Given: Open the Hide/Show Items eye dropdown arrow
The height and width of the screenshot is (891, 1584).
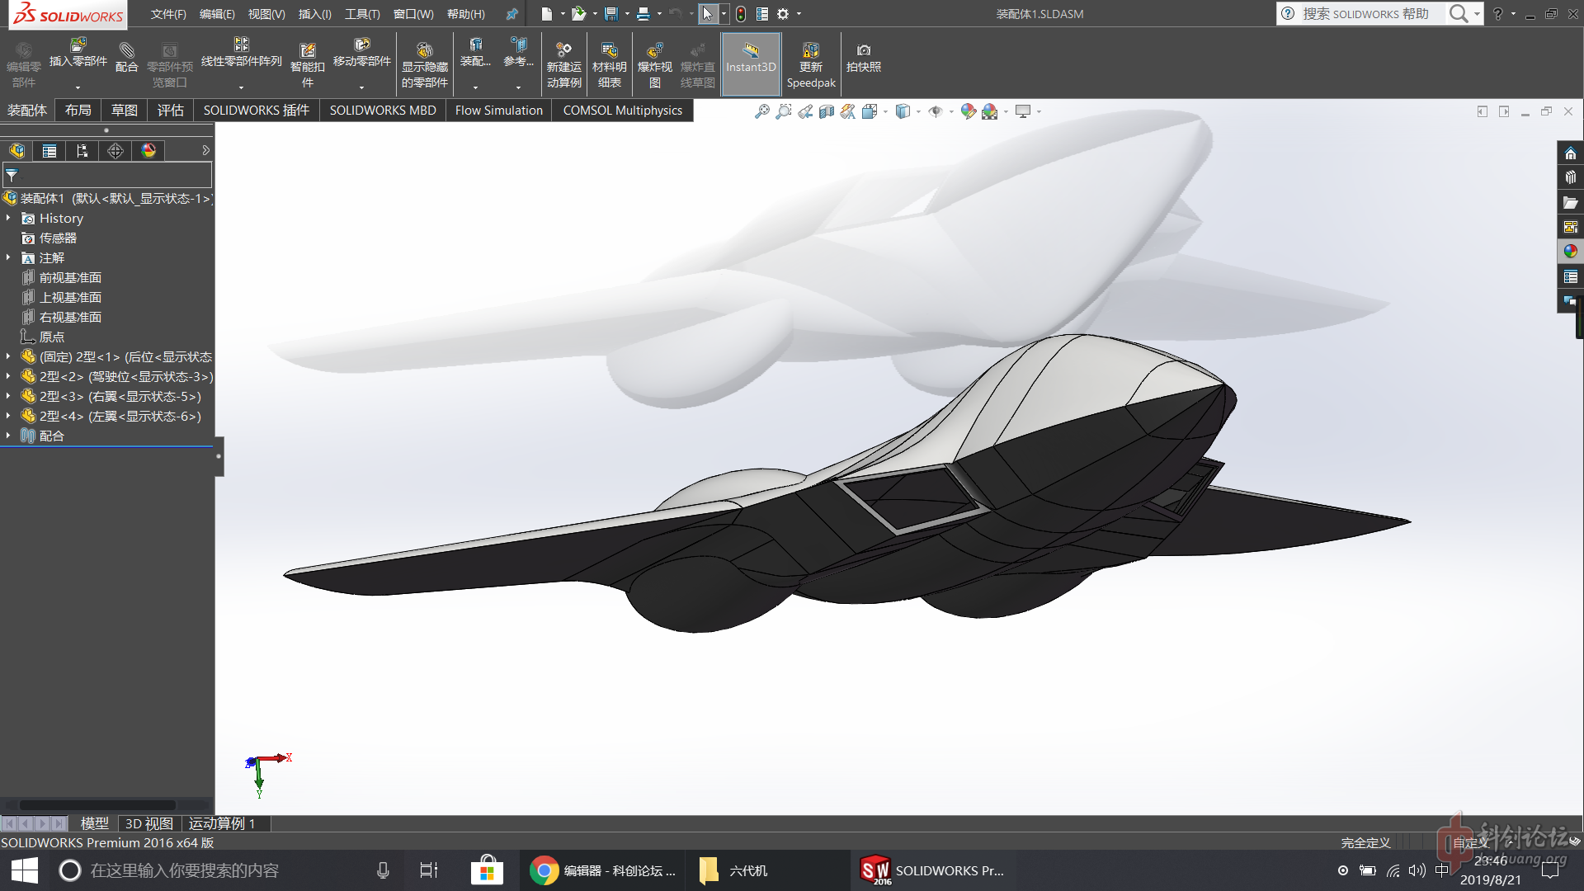Looking at the screenshot, I should tap(951, 111).
